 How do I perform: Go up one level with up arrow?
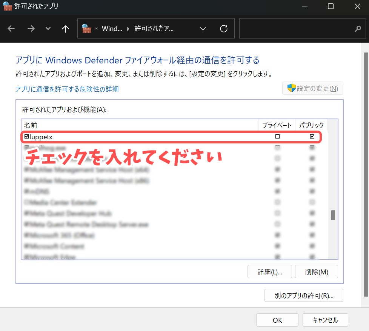pyautogui.click(x=66, y=29)
